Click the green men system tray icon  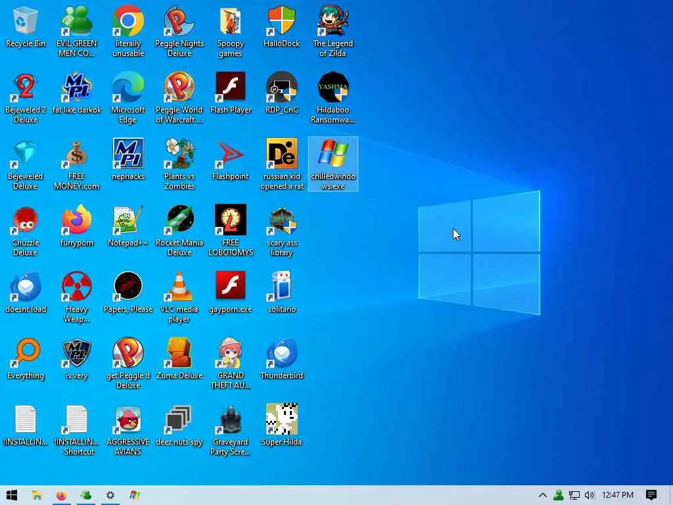[x=558, y=495]
